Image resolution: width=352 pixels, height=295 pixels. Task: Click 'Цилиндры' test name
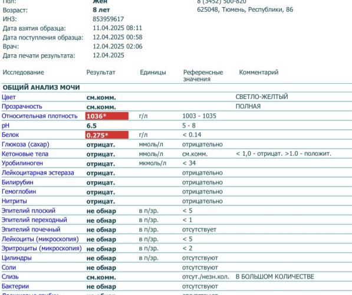tap(17, 258)
